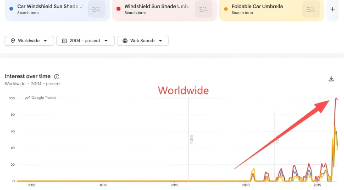Edit the Car Windshield Sun Shade search term
The image size is (344, 190).
coord(50,6)
